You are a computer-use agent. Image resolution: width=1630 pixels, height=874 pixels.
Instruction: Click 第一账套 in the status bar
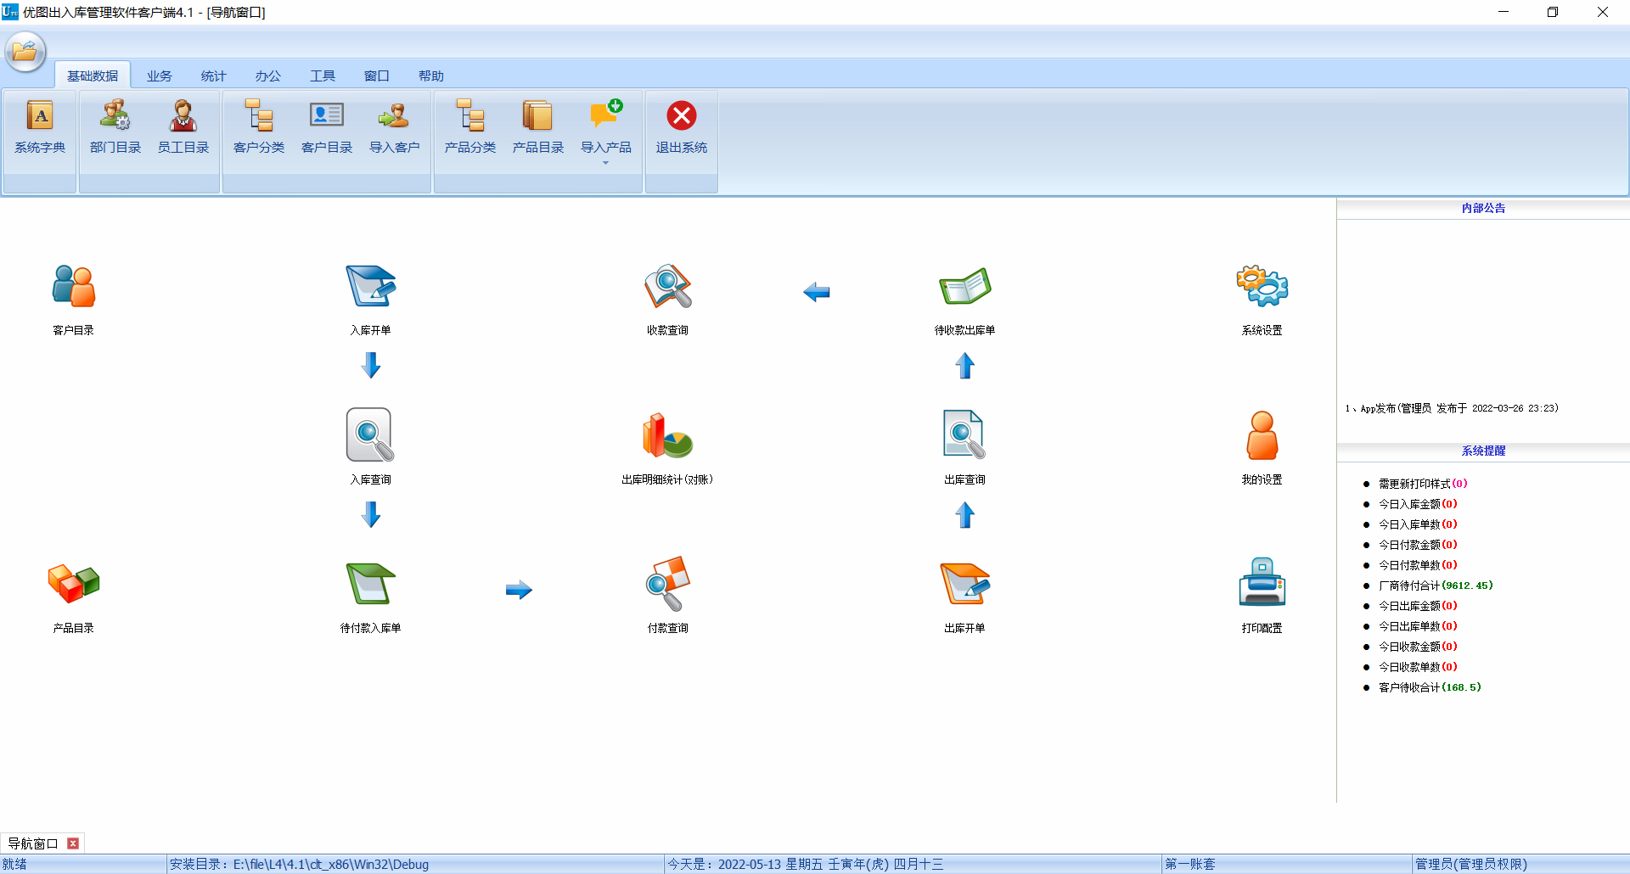pyautogui.click(x=1190, y=864)
